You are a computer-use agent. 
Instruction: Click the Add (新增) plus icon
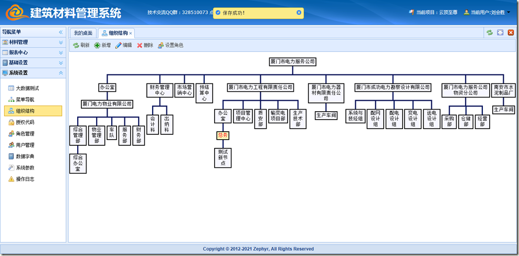click(98, 46)
